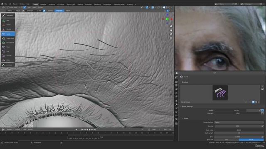The image size is (266, 149).
Task: Select the Density brush tool
Action: [x=8, y=29]
